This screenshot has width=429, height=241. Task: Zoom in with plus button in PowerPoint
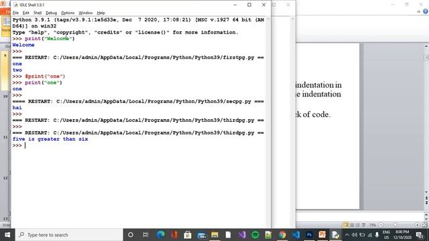click(417, 225)
